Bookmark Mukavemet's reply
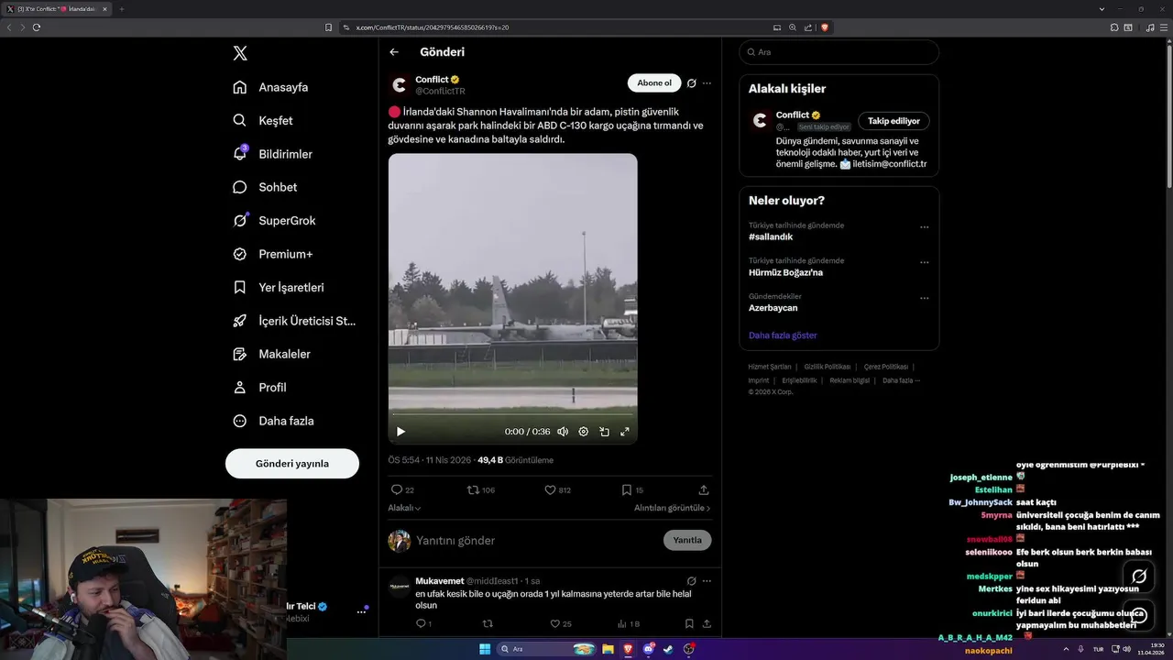 tap(689, 624)
